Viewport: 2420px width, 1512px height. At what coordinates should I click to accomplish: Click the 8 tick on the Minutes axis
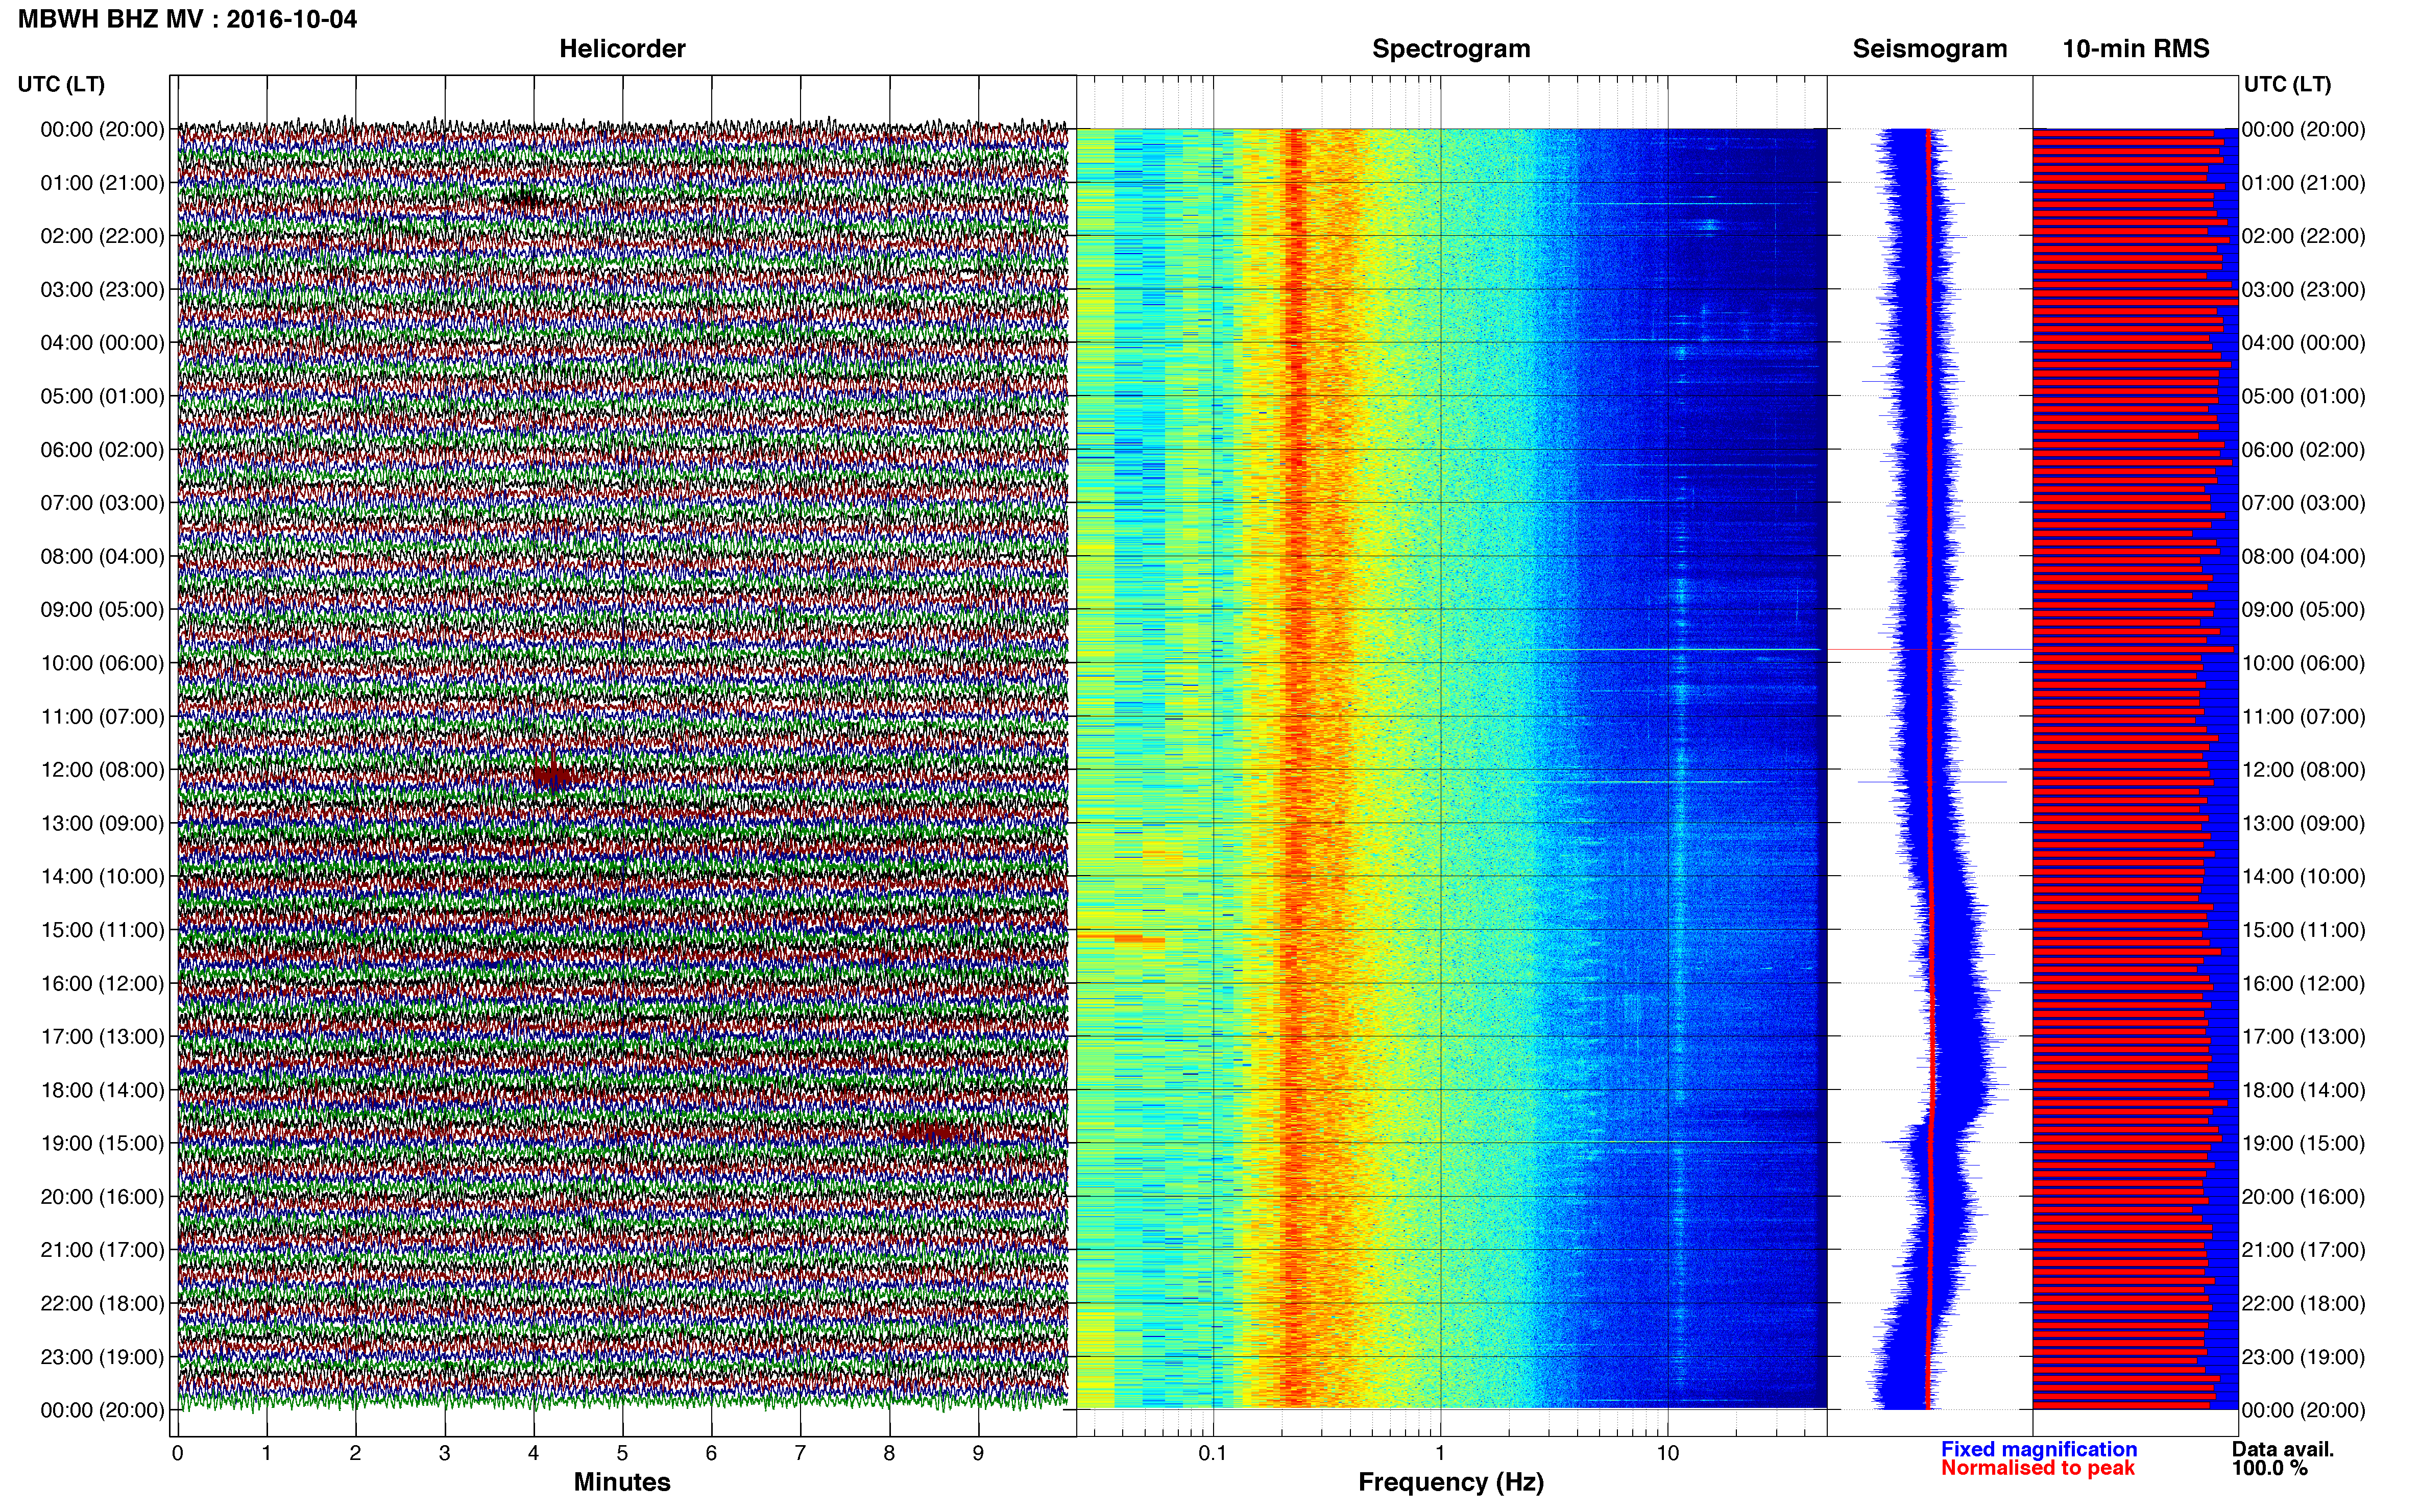tap(889, 1453)
